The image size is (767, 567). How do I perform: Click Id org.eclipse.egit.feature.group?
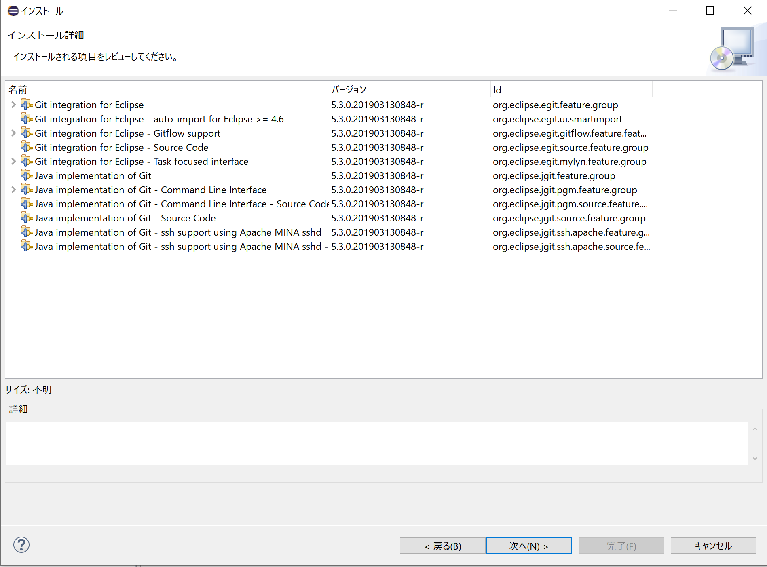coord(556,105)
